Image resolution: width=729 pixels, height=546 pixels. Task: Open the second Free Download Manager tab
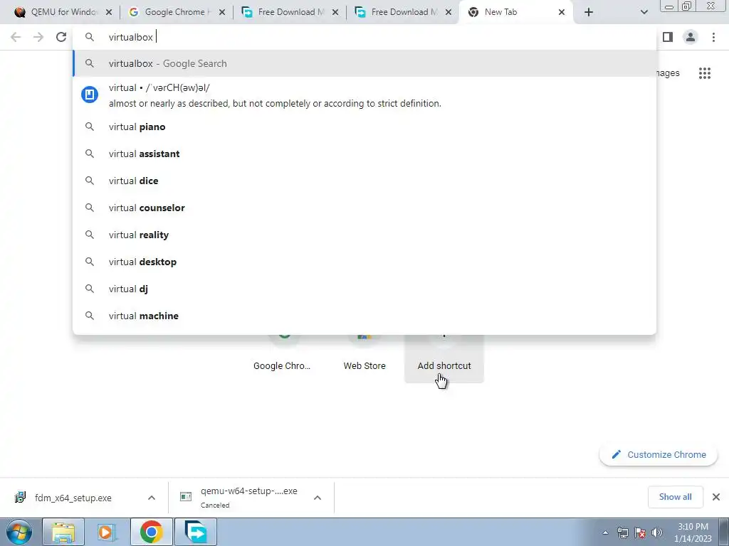(x=402, y=12)
